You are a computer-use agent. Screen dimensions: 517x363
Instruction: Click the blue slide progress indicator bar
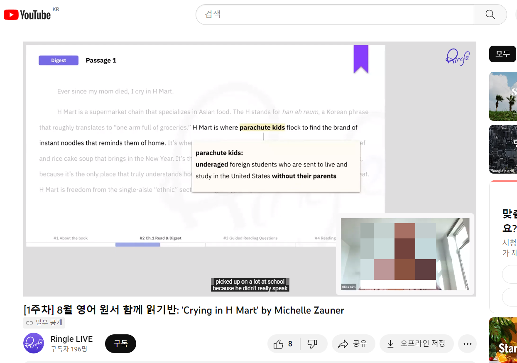click(137, 245)
